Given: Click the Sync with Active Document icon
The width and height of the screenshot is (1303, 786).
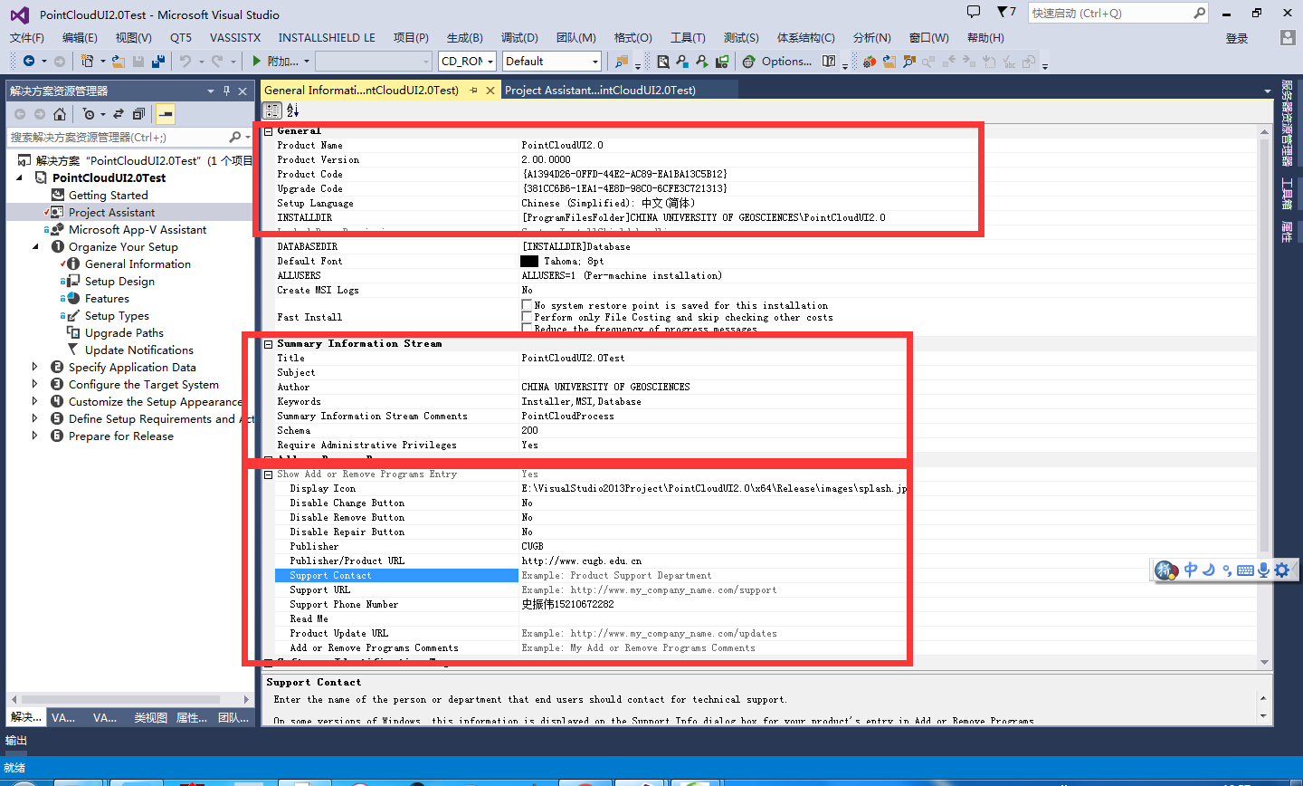Looking at the screenshot, I should 119,114.
